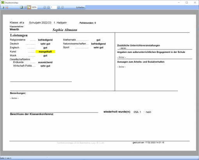Screen dimensions: 199x160
Task: Go to next page arrow
Action: point(59,7)
